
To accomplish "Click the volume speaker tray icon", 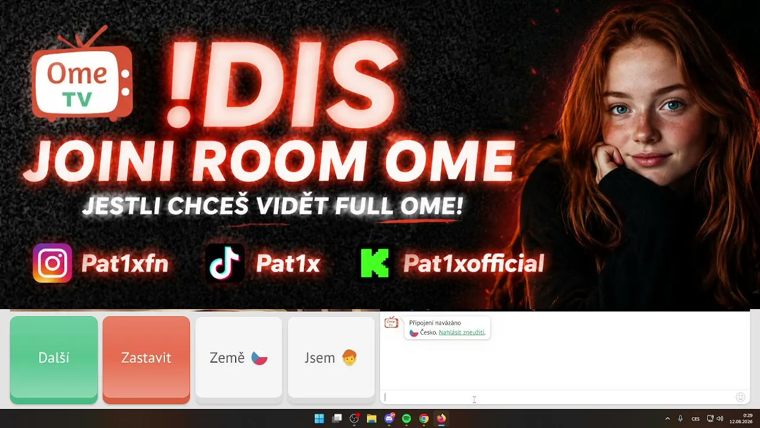I will (720, 418).
